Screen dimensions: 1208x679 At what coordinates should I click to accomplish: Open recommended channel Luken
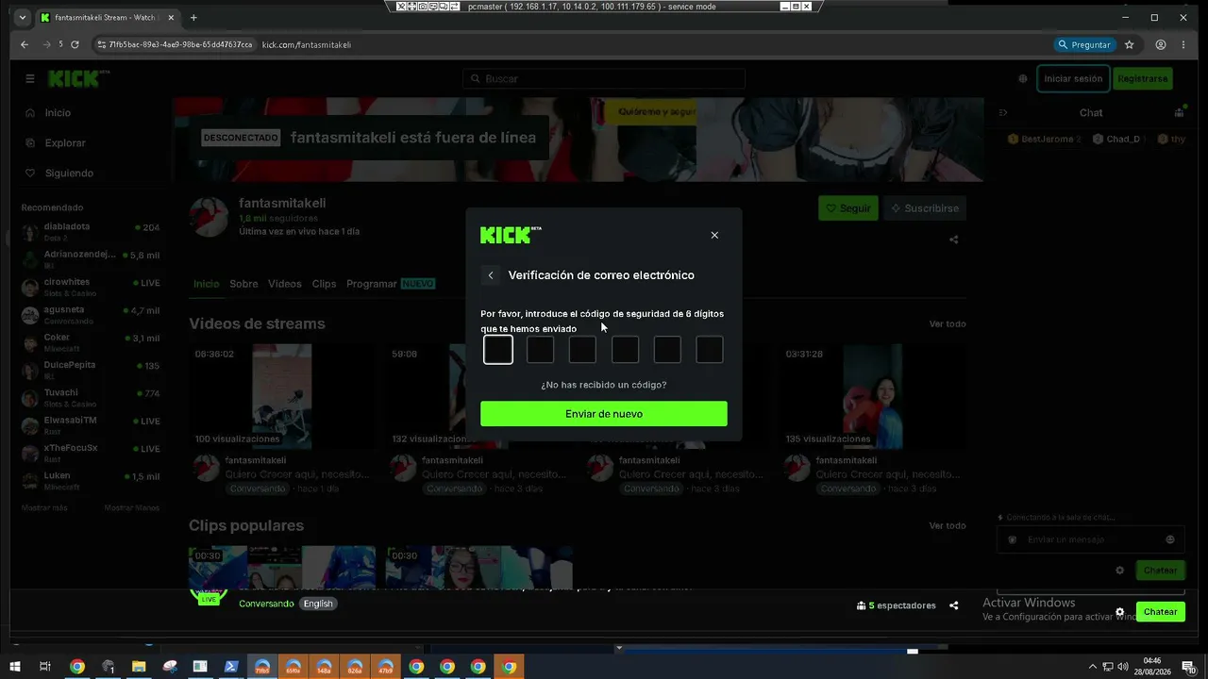click(x=91, y=480)
